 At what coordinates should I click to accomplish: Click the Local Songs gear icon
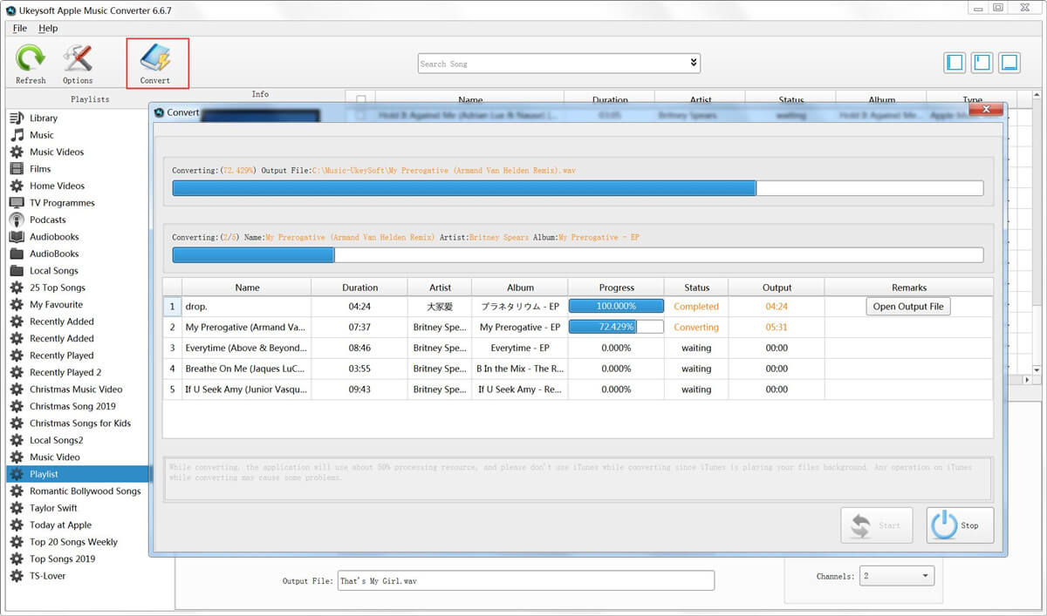coord(17,271)
